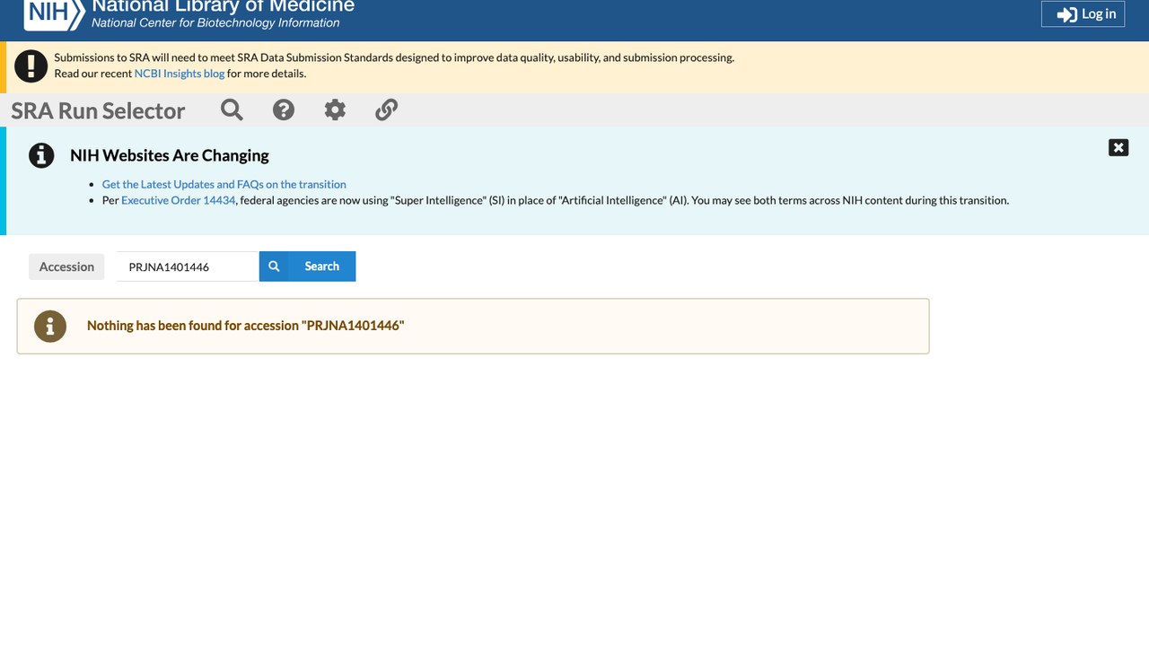
Task: Click the Accession input field
Action: pyautogui.click(x=188, y=266)
